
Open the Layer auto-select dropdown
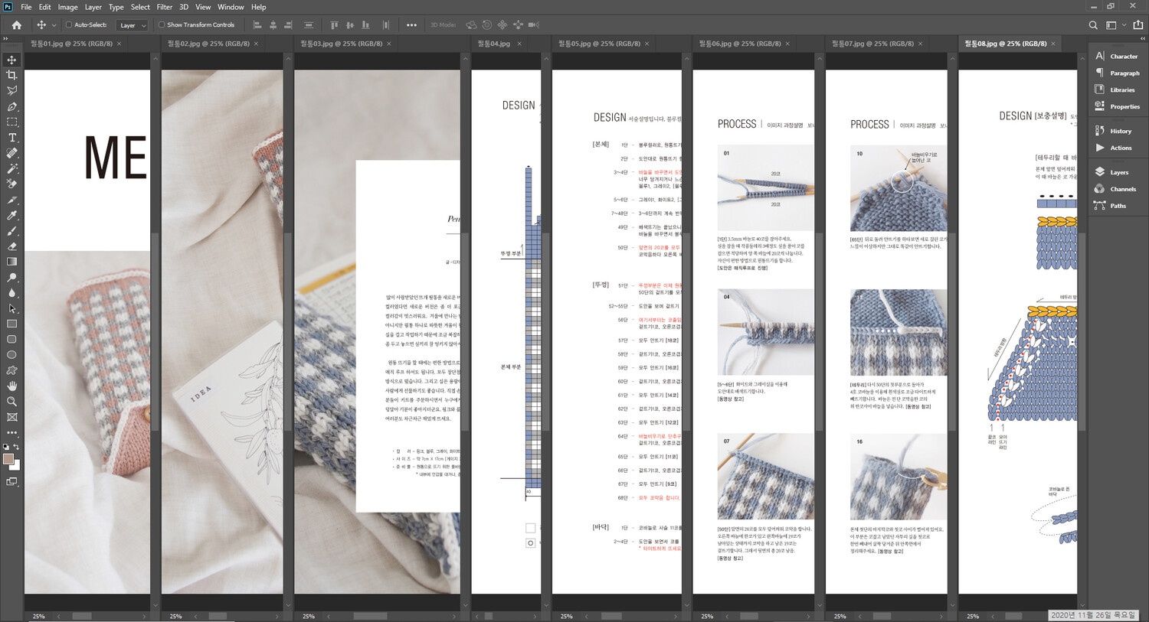132,25
